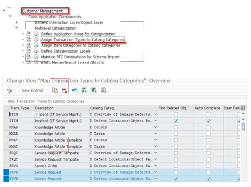Click the Deselect All toolbar icon
Screen dimensions: 251x187
pyautogui.click(x=104, y=91)
